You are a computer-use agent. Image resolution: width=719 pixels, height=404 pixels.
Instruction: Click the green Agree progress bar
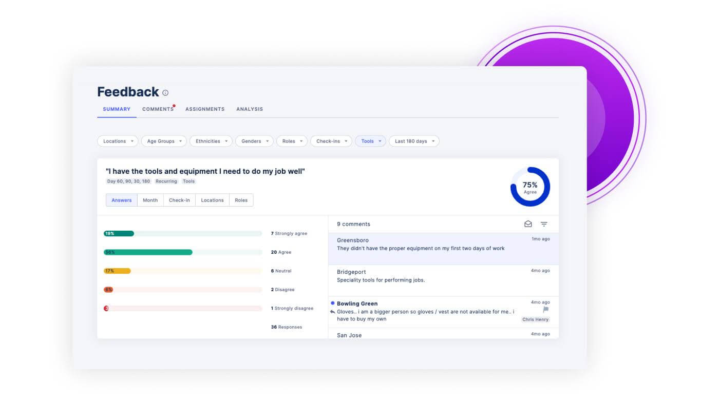tap(148, 252)
